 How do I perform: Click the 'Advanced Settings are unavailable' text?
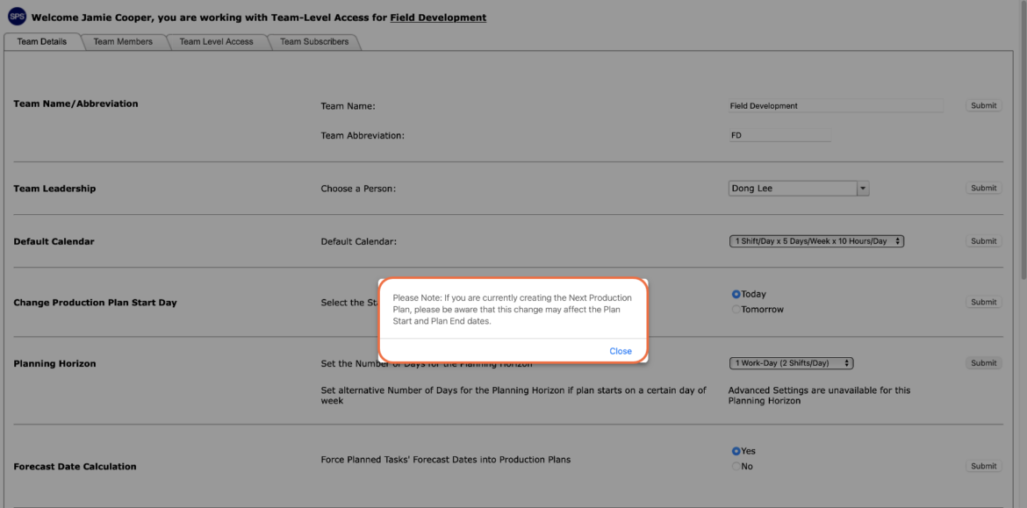click(x=819, y=396)
